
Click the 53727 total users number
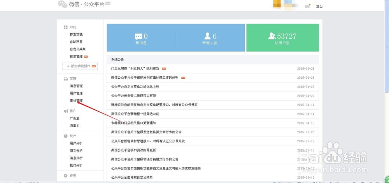tap(287, 36)
